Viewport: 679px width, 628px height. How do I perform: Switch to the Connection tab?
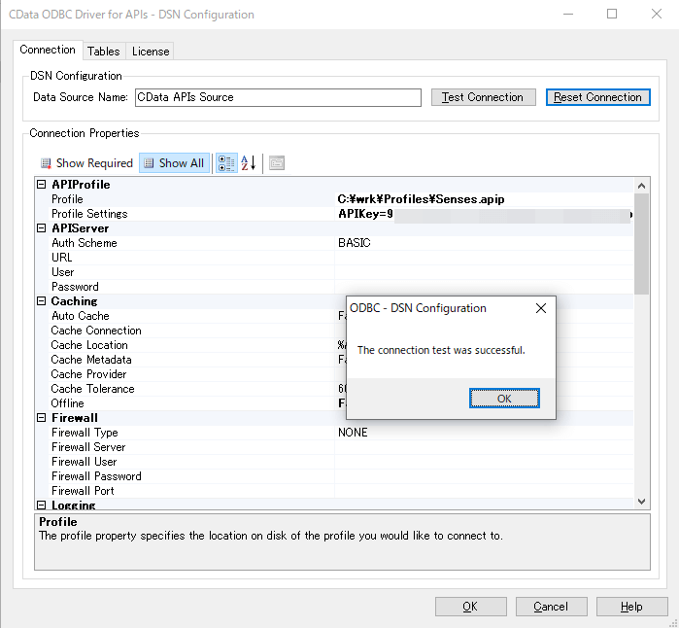point(48,51)
